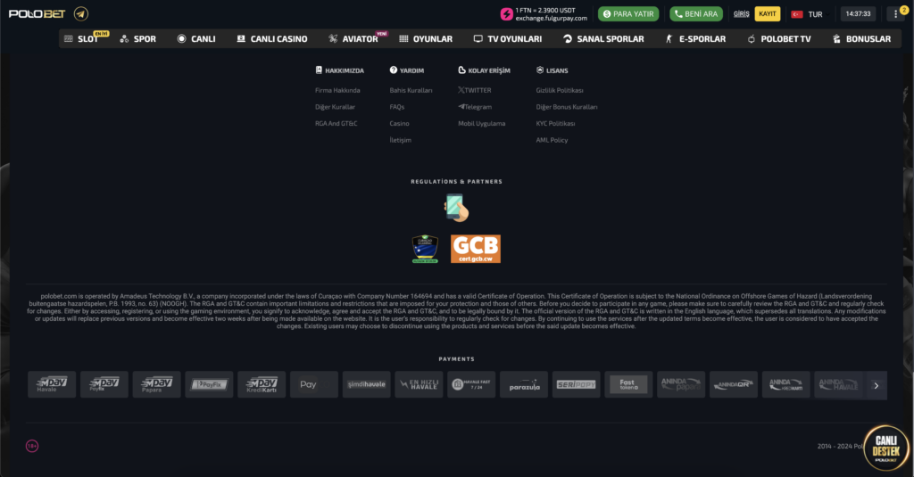
Task: Switch to the E-Sporlar section
Action: (695, 39)
